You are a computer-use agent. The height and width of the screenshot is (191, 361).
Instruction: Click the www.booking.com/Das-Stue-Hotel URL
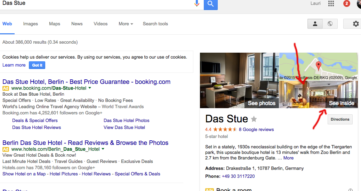[x=49, y=88]
